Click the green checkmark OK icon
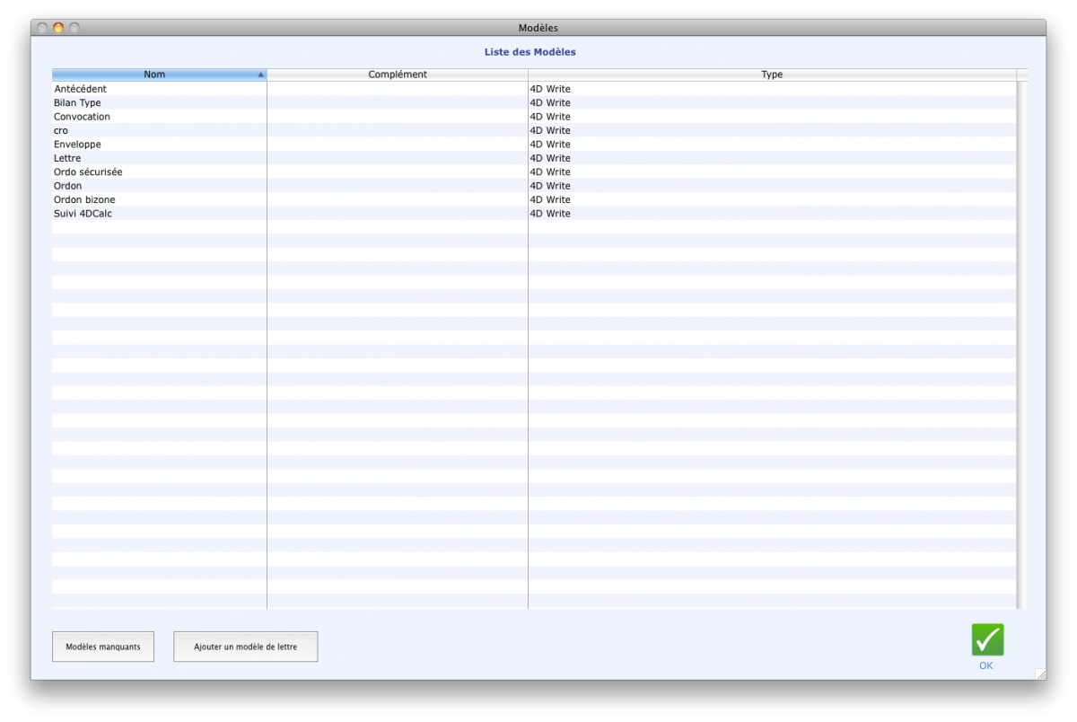 coord(987,639)
